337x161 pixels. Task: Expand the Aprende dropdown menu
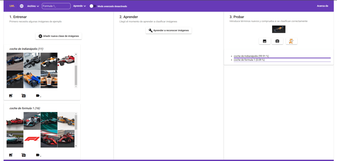(x=80, y=6)
